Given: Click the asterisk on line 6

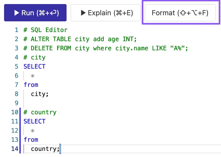Looking at the screenshot, I should point(33,76).
